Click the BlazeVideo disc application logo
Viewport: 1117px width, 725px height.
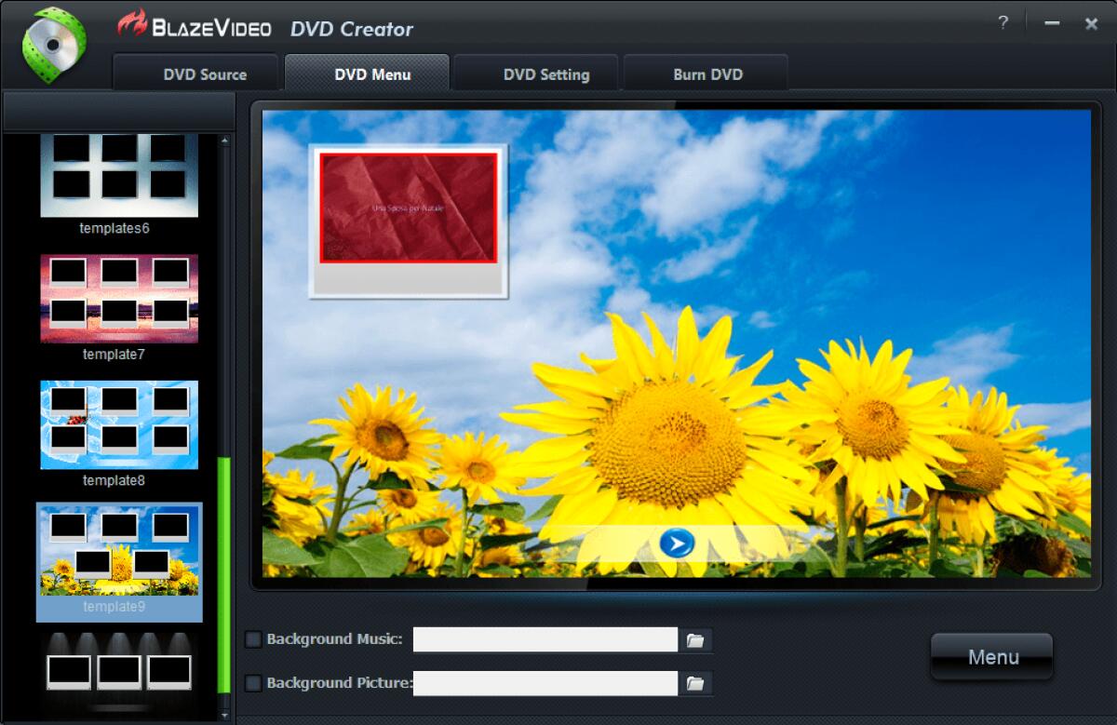tap(56, 42)
